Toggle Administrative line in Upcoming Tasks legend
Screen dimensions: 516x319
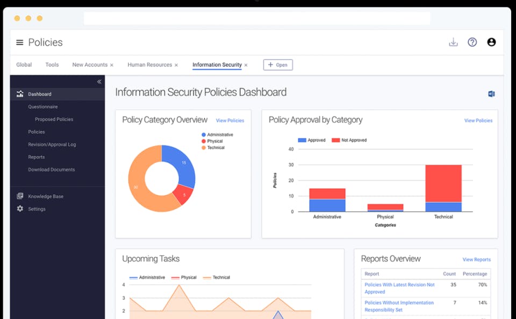(147, 277)
